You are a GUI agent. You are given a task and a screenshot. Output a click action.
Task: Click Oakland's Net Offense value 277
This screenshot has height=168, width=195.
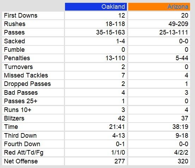click(x=120, y=161)
